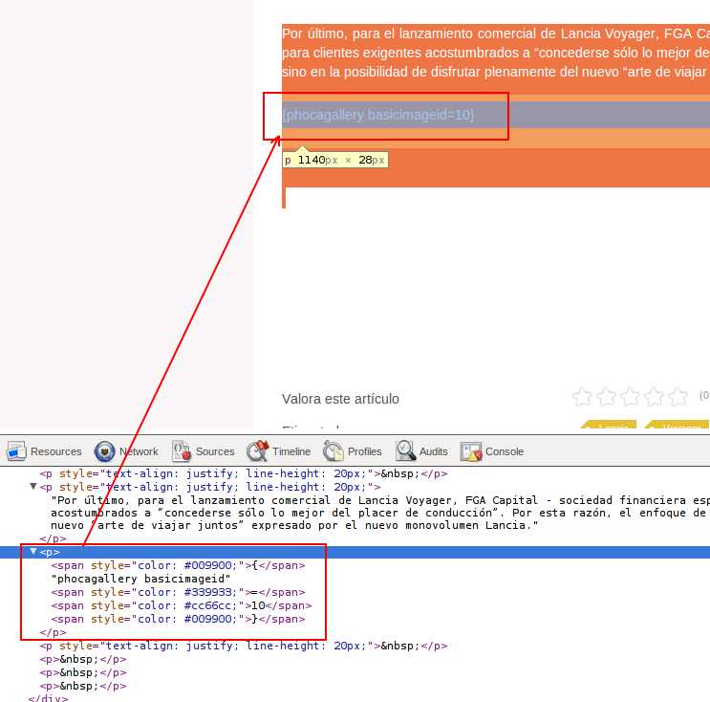Select span with opening brace #009900

click(x=178, y=565)
